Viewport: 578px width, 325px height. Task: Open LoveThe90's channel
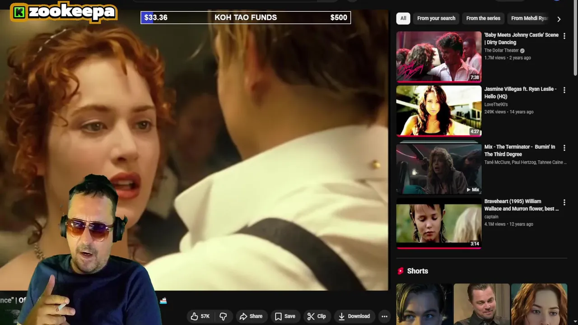pos(496,105)
